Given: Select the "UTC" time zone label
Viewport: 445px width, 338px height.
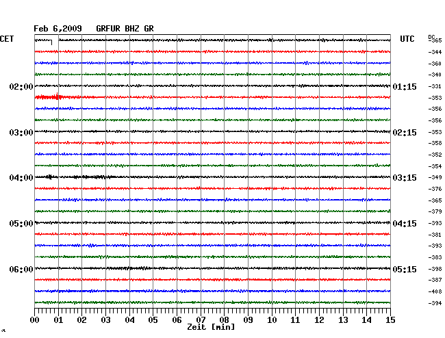Looking at the screenshot, I should click(x=407, y=39).
